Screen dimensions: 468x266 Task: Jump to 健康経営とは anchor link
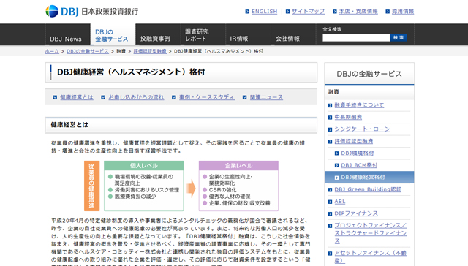77,97
